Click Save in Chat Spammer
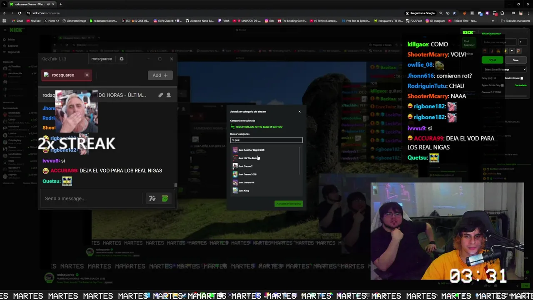Screen dimensions: 533x300 (x=516, y=60)
